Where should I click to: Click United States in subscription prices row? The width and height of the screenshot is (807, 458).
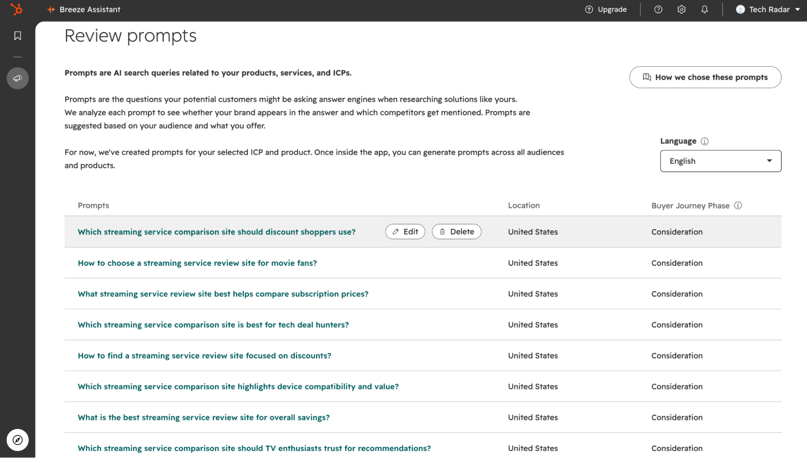coord(533,294)
